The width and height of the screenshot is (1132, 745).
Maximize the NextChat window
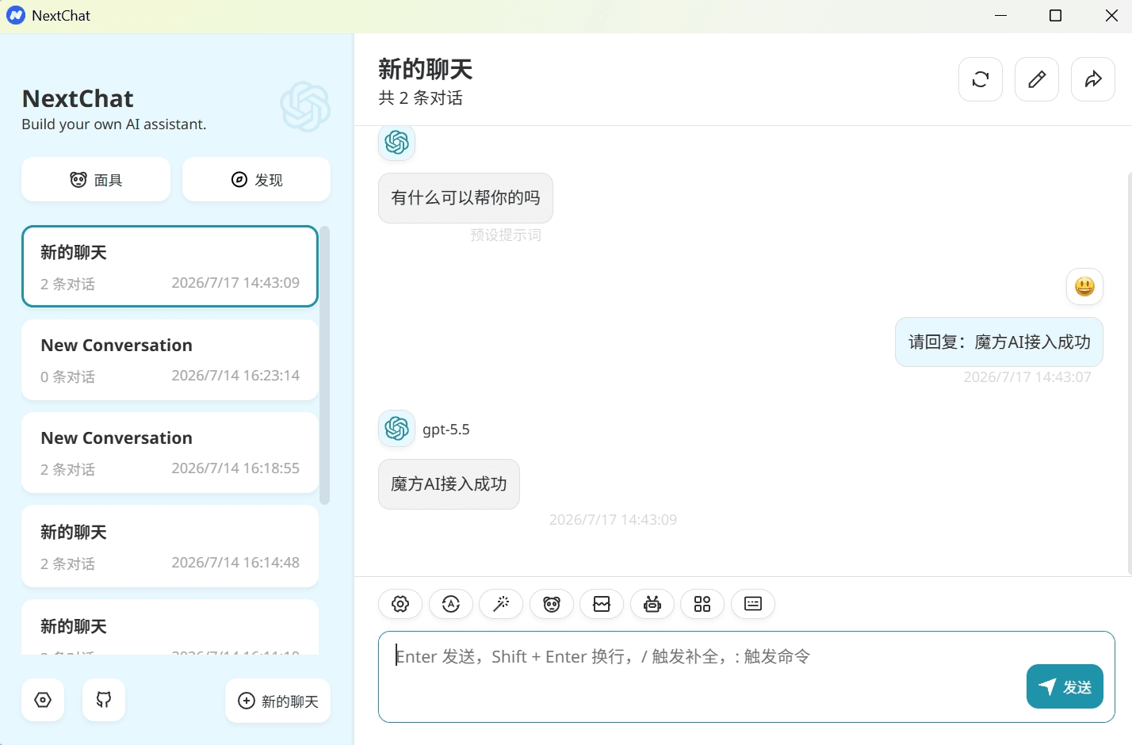point(1055,16)
